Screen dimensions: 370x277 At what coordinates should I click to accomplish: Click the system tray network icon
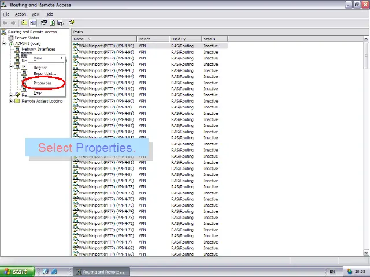(x=349, y=272)
